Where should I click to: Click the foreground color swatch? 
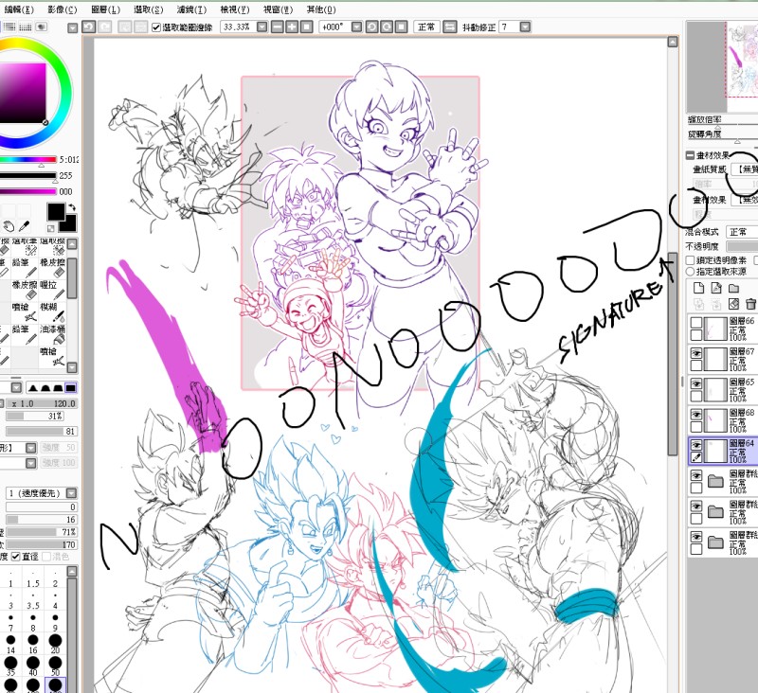pyautogui.click(x=56, y=212)
